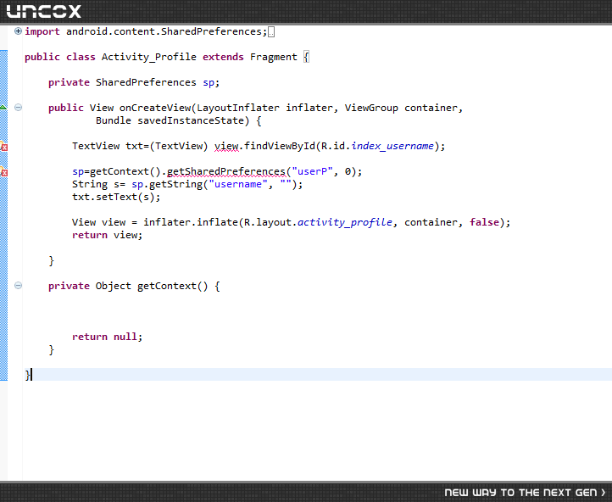This screenshot has height=502, width=612.
Task: Click the green override indicator triangle
Action: (3, 107)
